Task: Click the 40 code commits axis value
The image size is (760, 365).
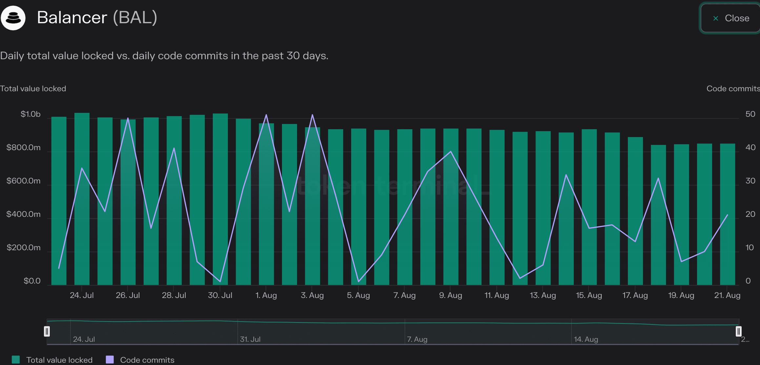Action: click(x=750, y=148)
